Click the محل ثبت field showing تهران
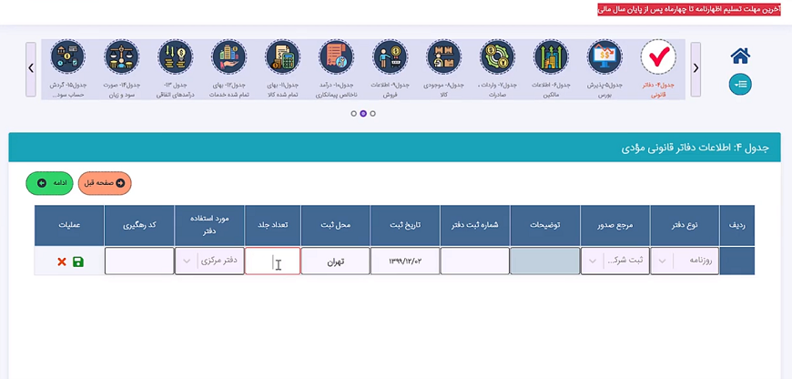This screenshot has height=379, width=792. [x=335, y=261]
